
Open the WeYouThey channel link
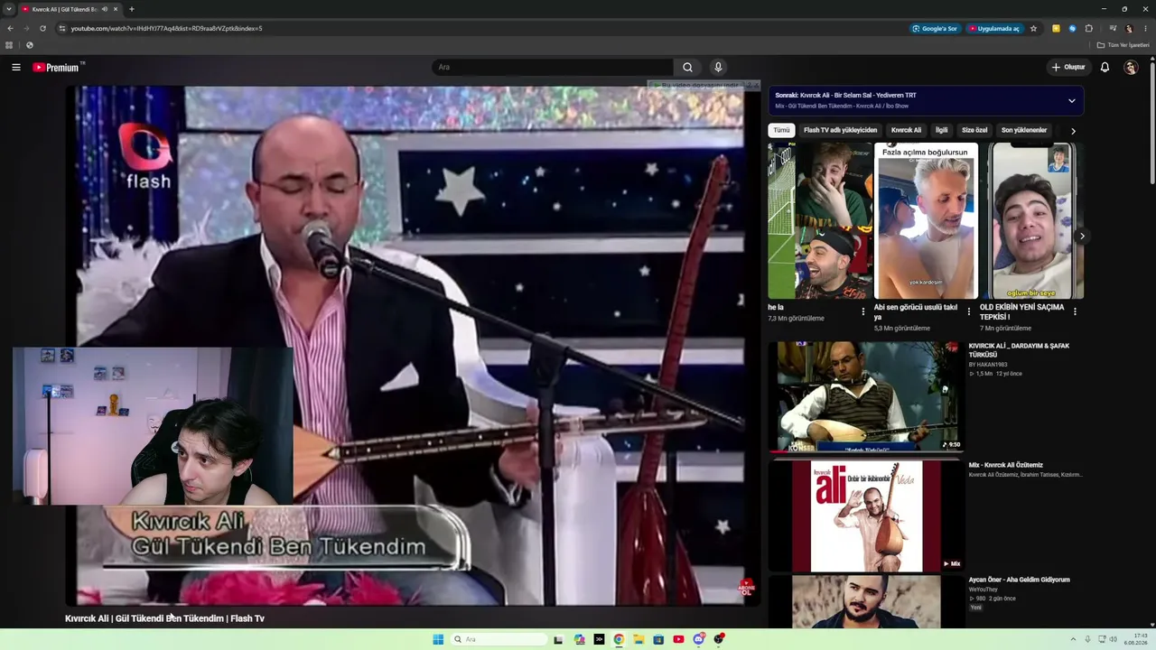(x=984, y=590)
